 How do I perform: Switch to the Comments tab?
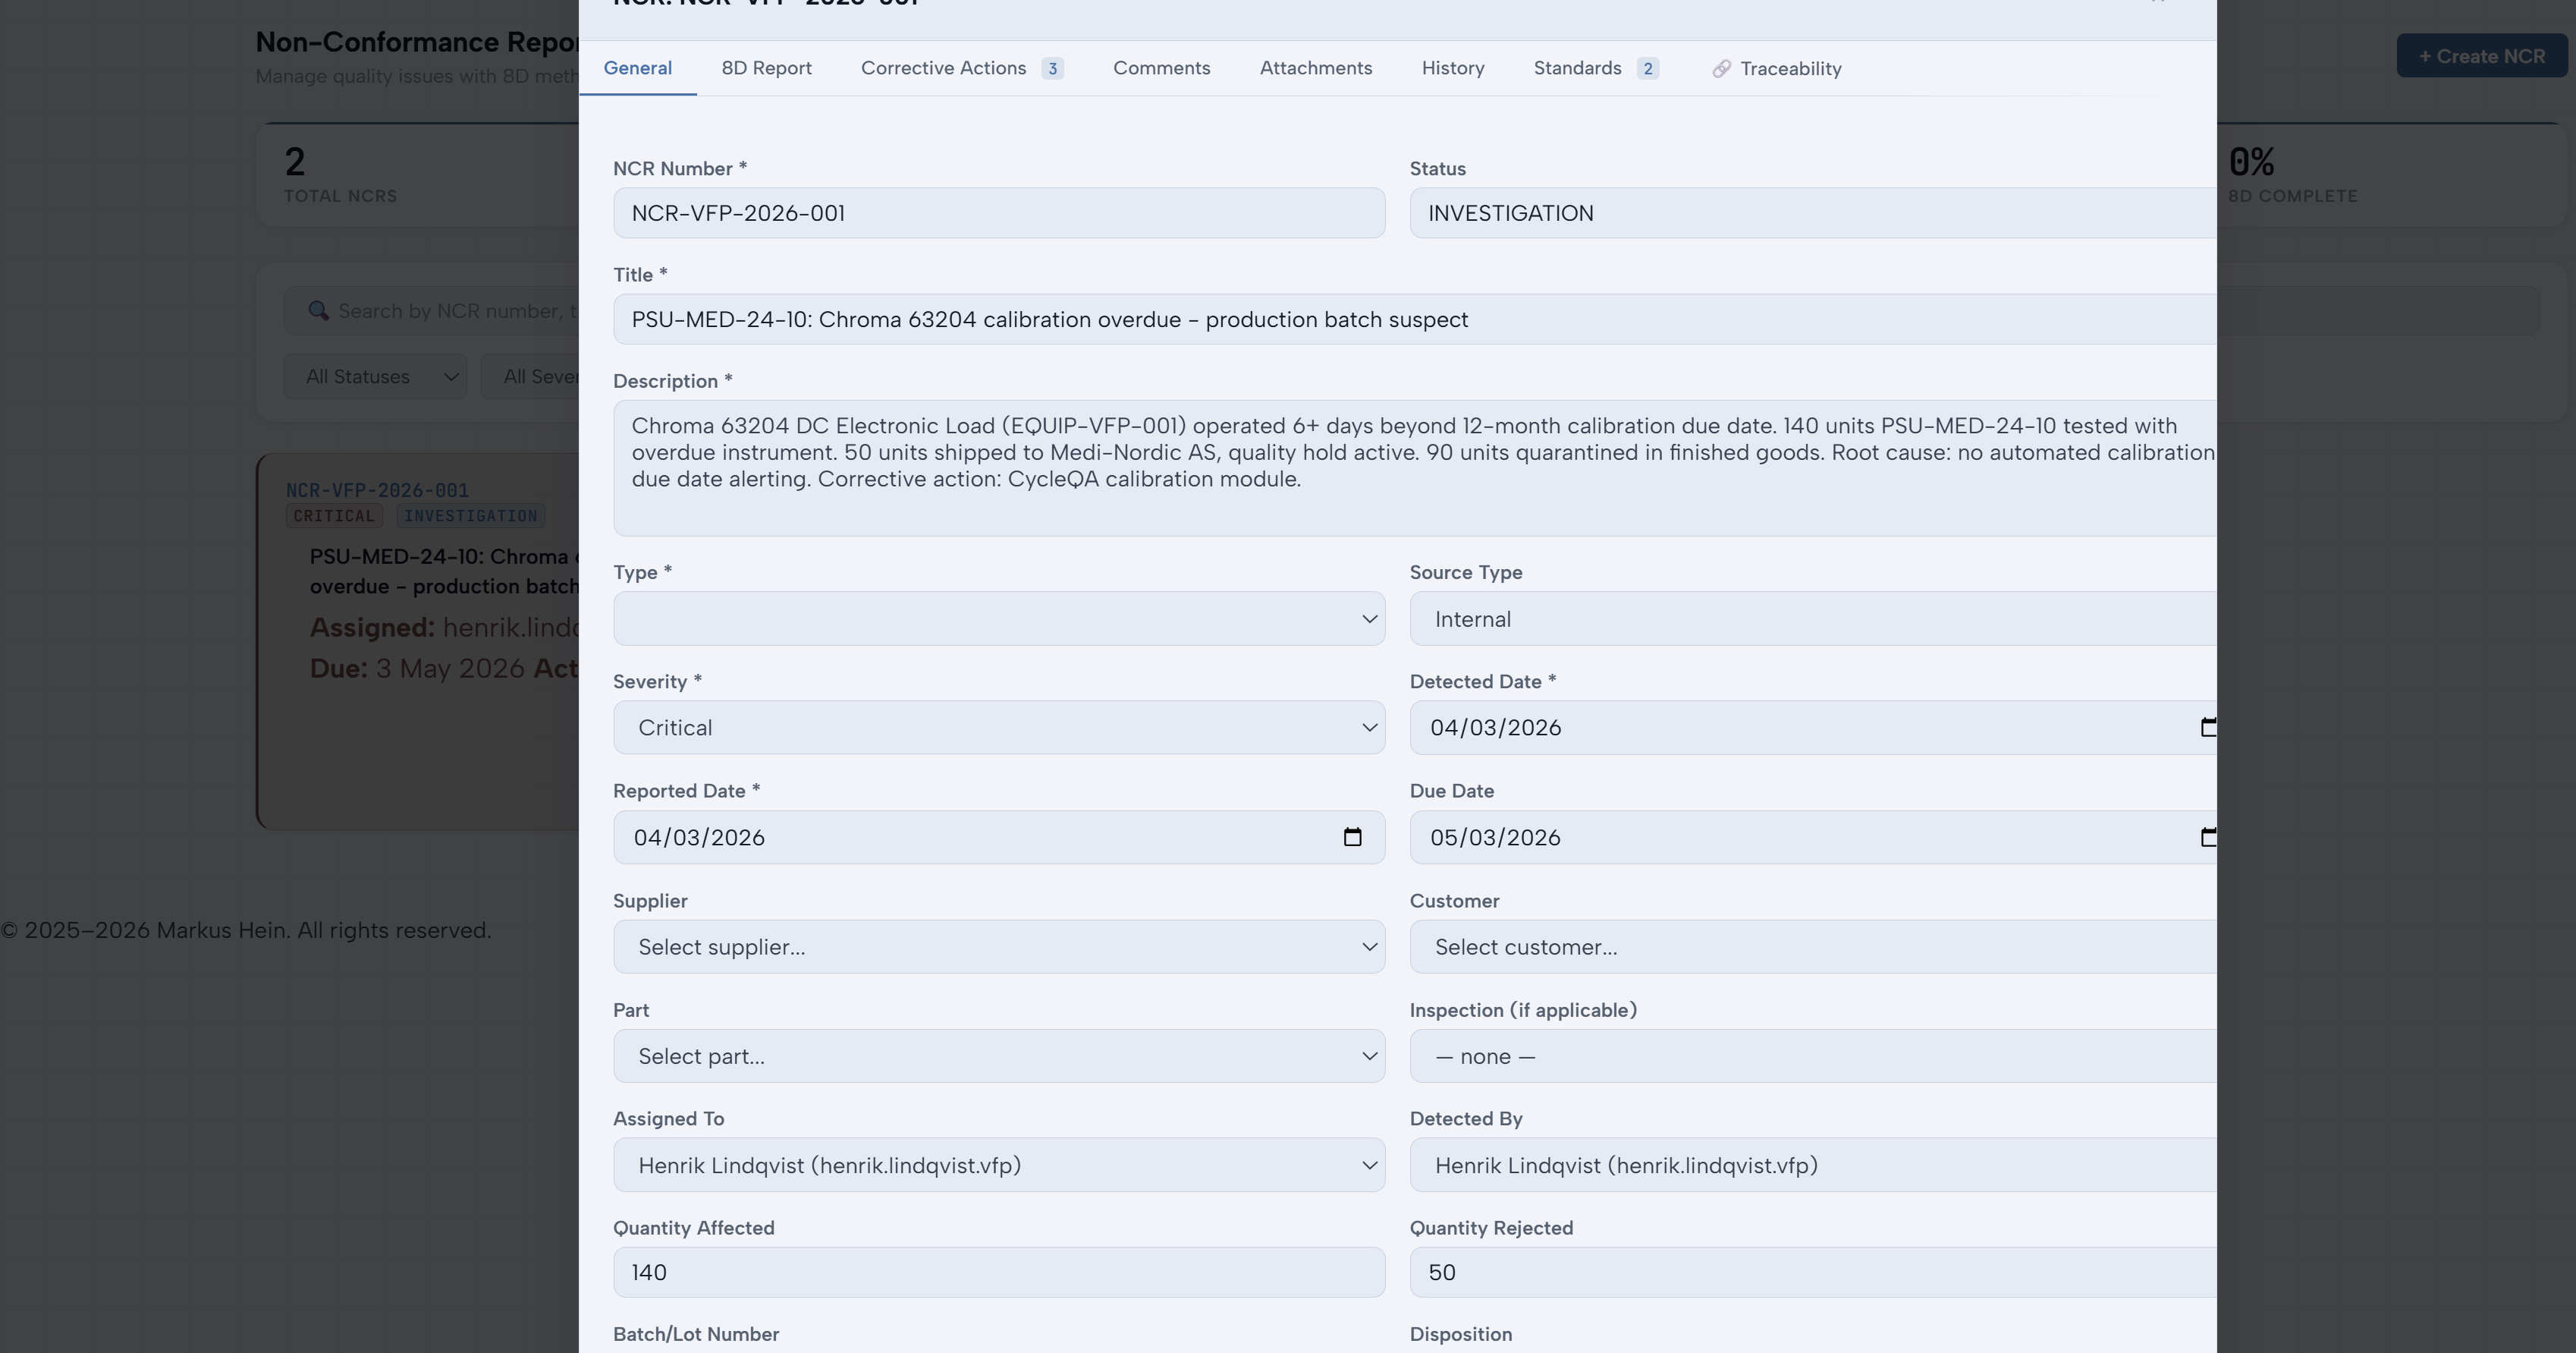point(1161,68)
